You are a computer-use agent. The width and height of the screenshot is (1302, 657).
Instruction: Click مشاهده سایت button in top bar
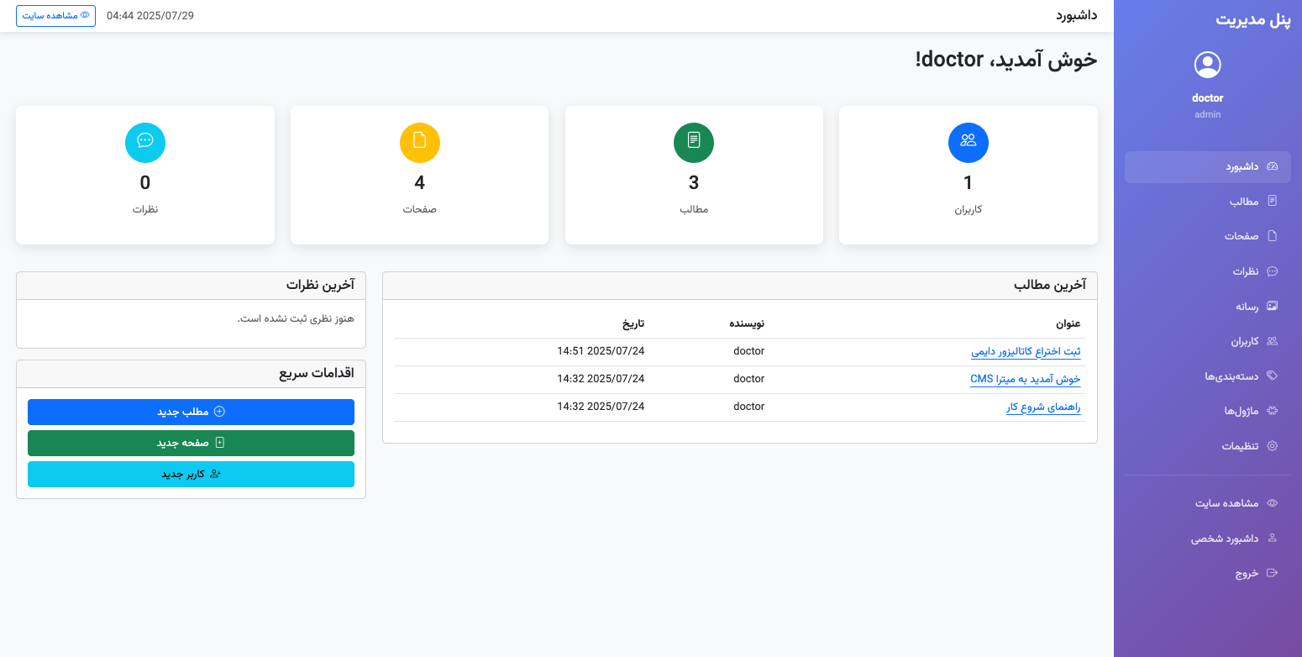tap(55, 15)
